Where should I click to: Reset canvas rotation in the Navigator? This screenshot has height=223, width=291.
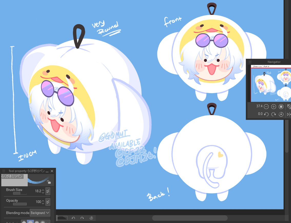coord(281,114)
